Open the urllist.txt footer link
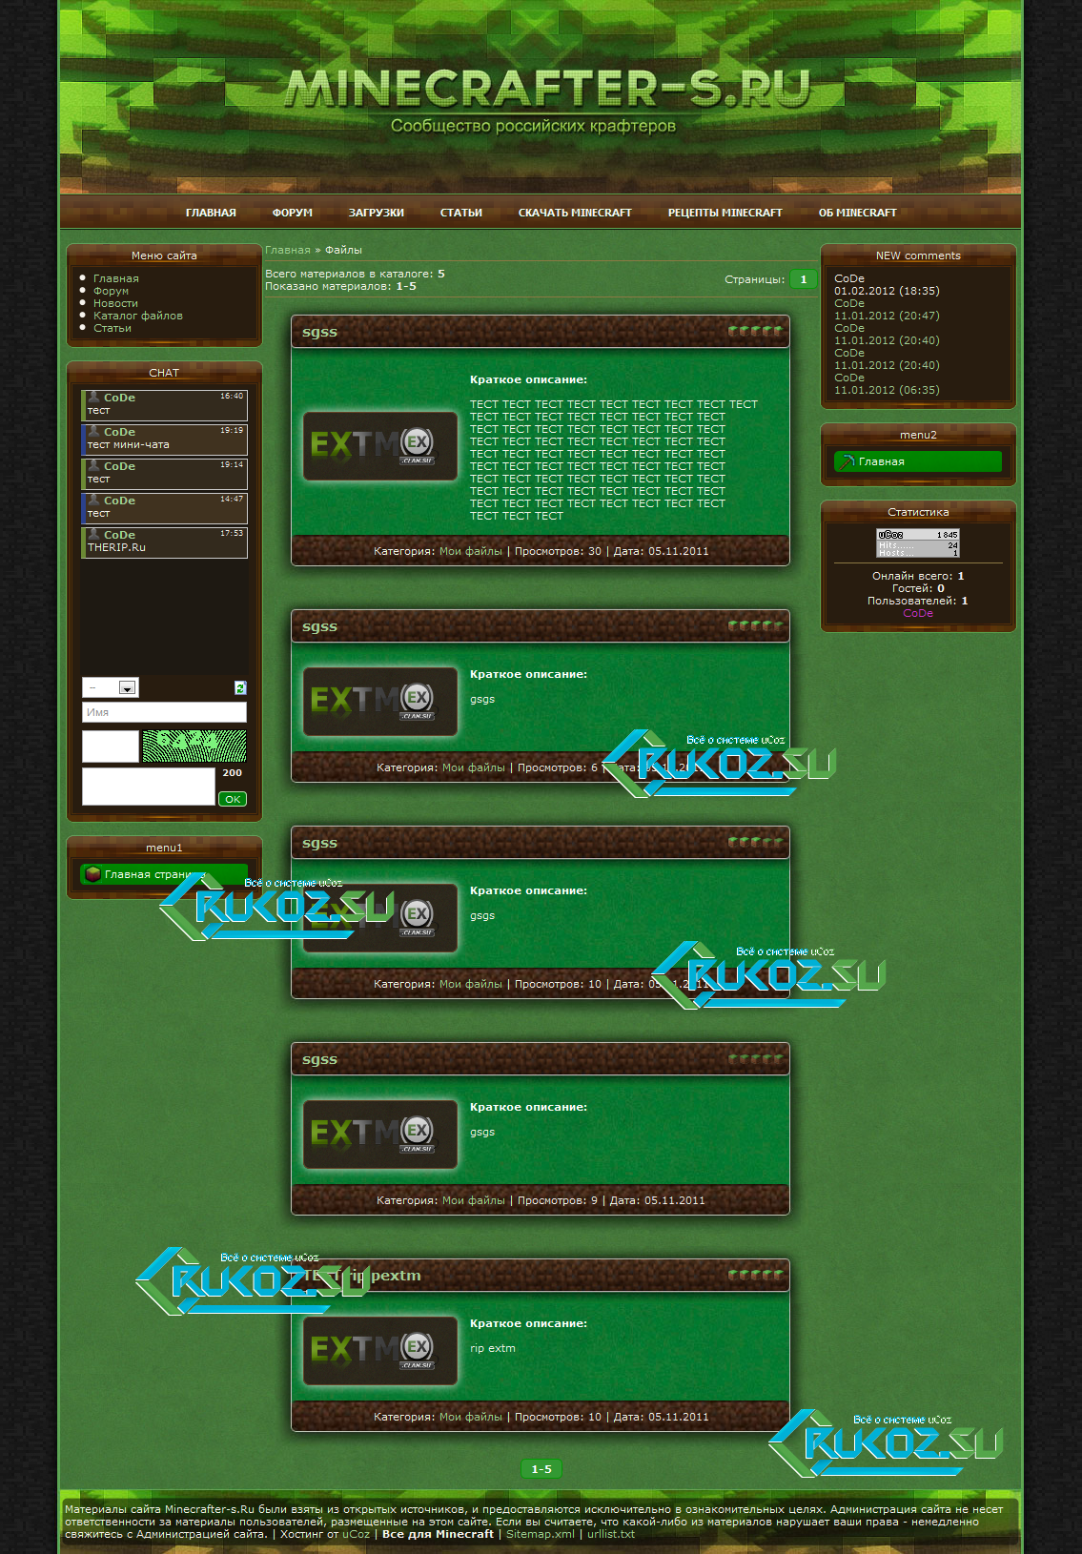 point(611,1534)
